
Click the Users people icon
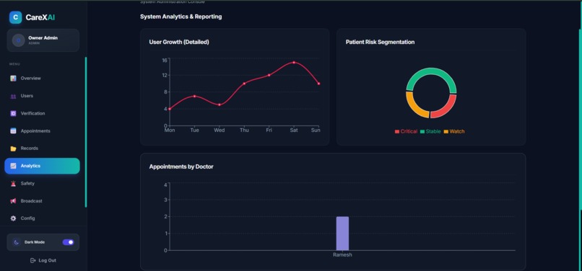pos(14,96)
